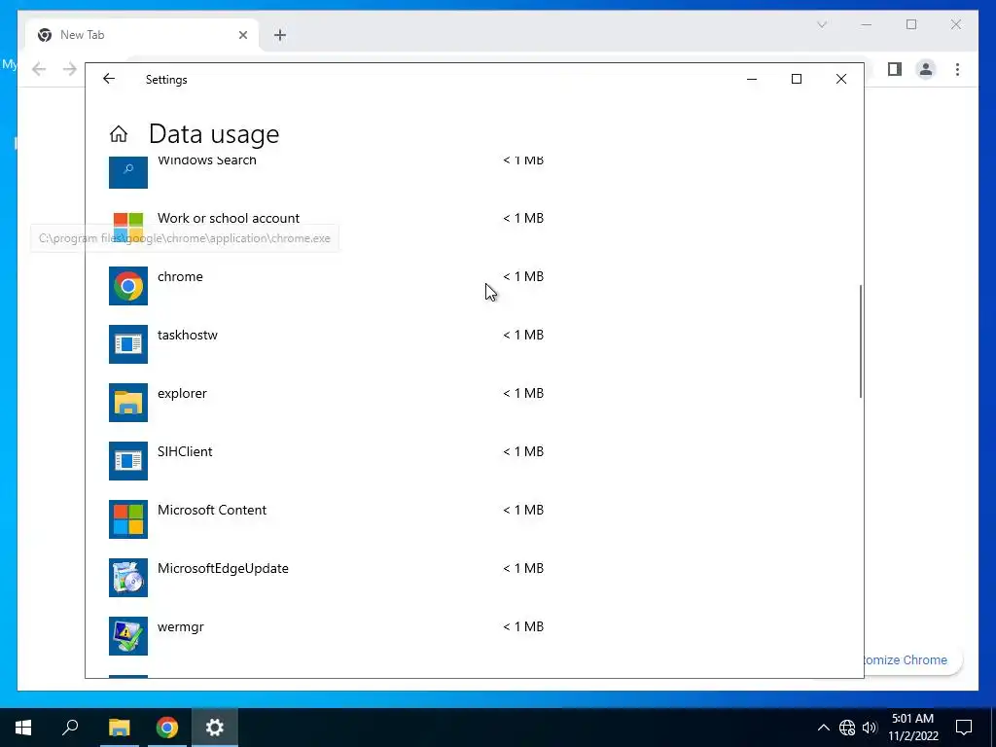Viewport: 996px width, 747px height.
Task: Click the taskbar clock and date
Action: [912, 728]
